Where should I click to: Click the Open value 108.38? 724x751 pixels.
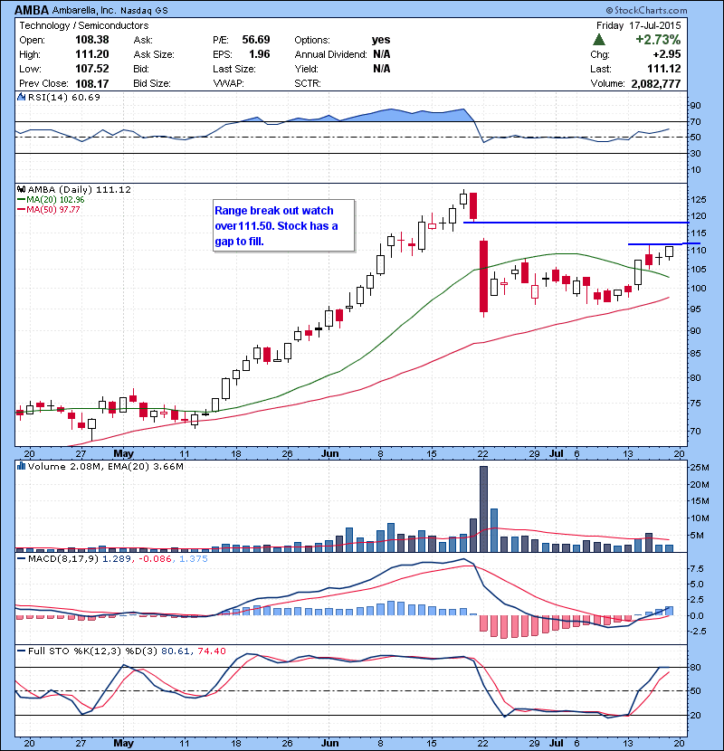[92, 40]
